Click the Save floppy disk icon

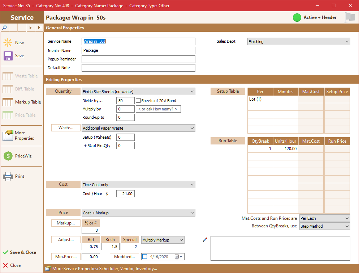click(x=8, y=56)
